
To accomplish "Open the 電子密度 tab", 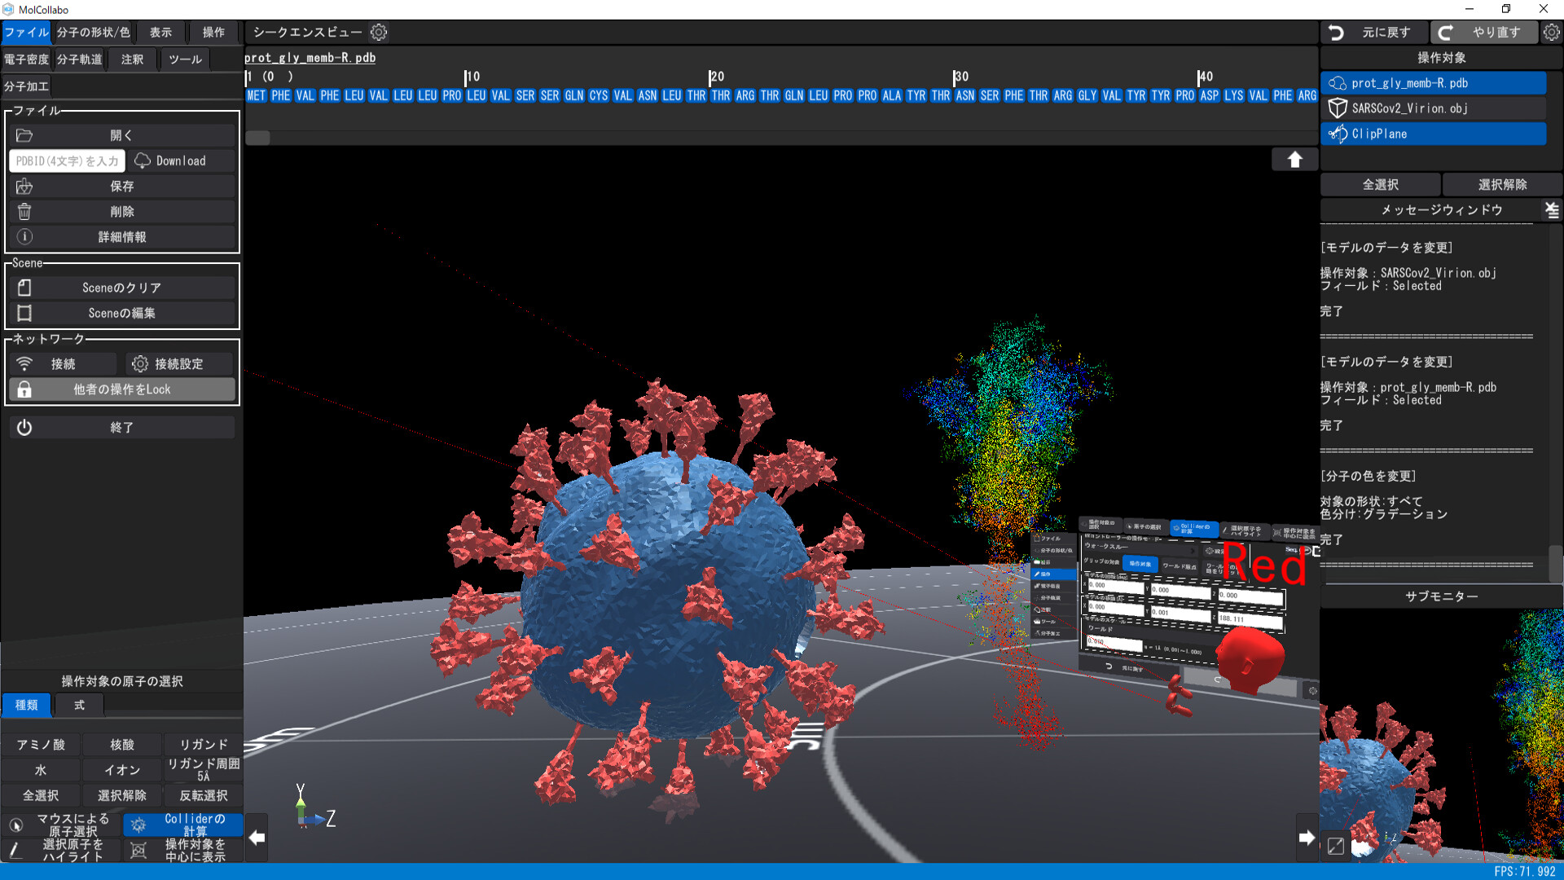I will tap(25, 58).
